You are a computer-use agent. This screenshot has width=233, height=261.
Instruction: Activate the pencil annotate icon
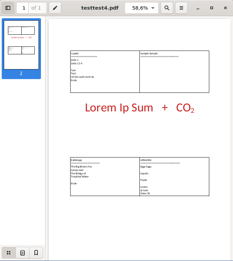click(x=55, y=8)
